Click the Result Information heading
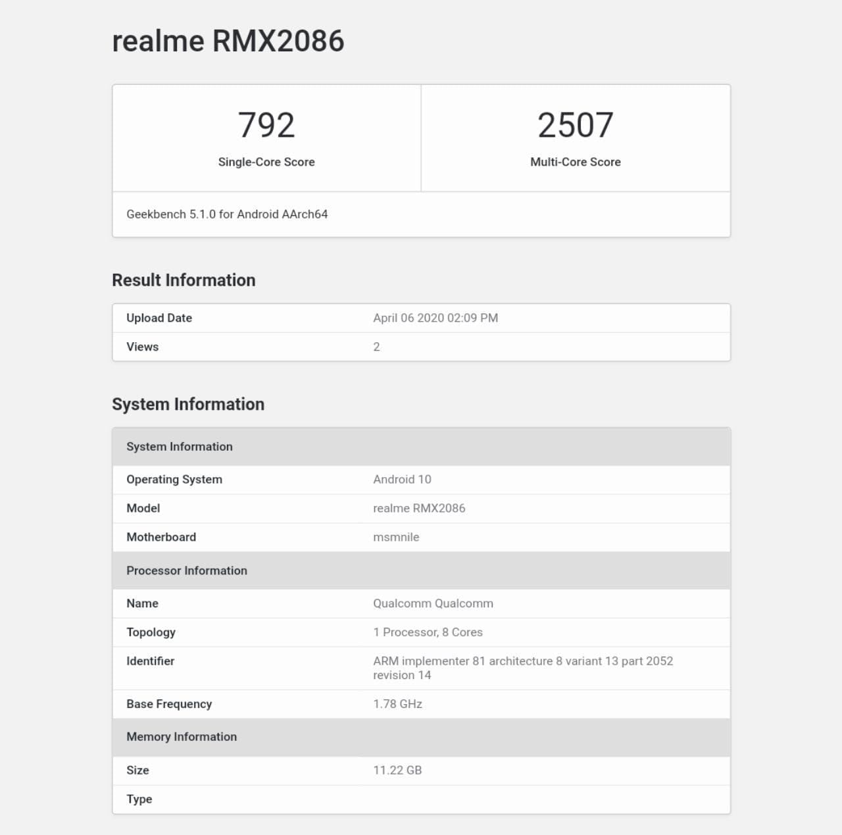Image resolution: width=842 pixels, height=835 pixels. (x=184, y=280)
